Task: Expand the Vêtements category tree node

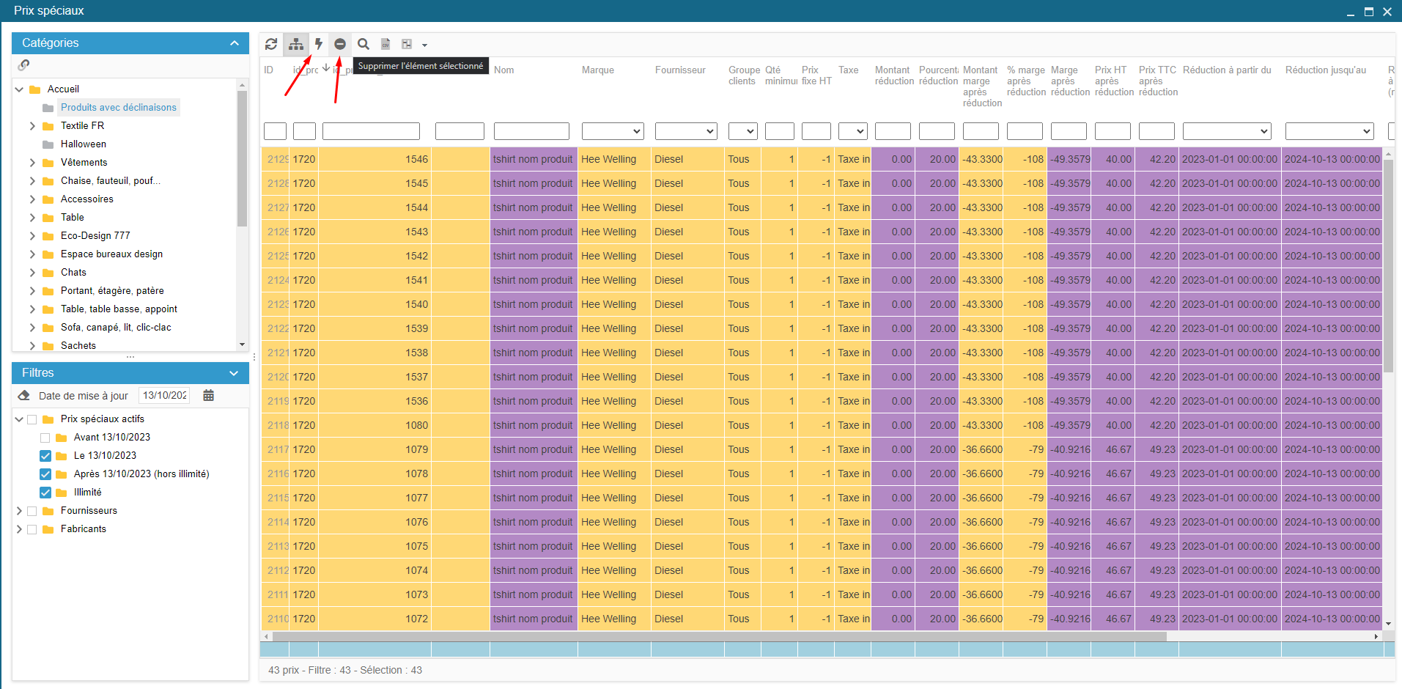Action: point(32,163)
